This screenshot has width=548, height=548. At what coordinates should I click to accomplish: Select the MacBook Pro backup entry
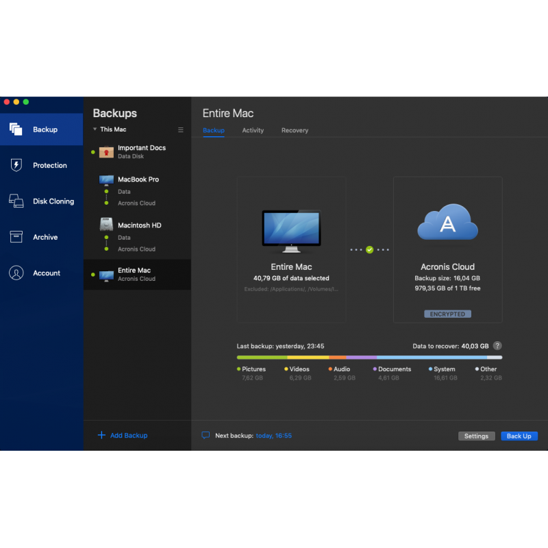[138, 179]
